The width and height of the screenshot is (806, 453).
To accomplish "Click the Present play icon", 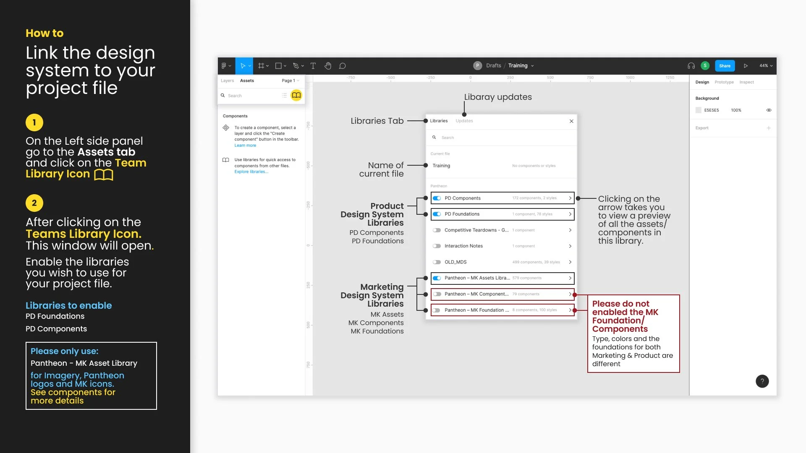I will (x=746, y=66).
